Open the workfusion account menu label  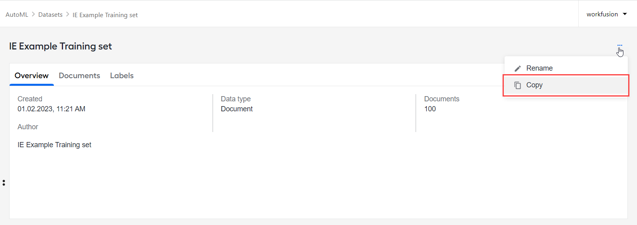pos(602,14)
